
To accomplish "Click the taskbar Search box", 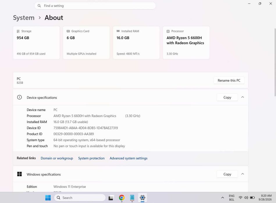I will click(x=80, y=198).
